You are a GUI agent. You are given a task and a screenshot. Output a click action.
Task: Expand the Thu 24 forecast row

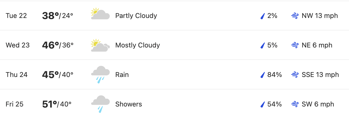tap(174, 75)
